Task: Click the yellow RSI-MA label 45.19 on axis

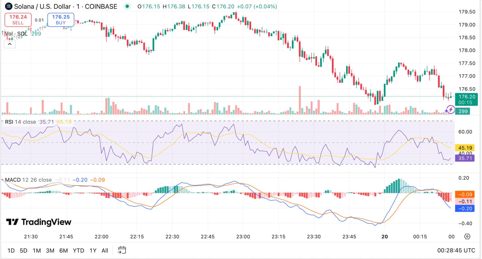Action: click(465, 148)
